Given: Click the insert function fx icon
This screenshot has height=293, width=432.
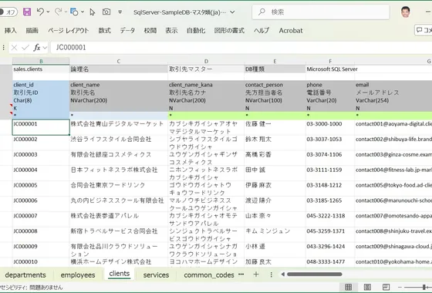Looking at the screenshot, I should 37,48.
